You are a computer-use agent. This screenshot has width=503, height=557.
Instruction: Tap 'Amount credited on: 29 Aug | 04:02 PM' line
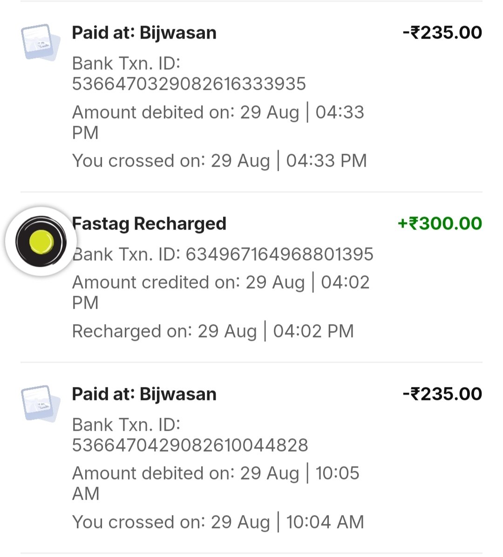click(221, 292)
